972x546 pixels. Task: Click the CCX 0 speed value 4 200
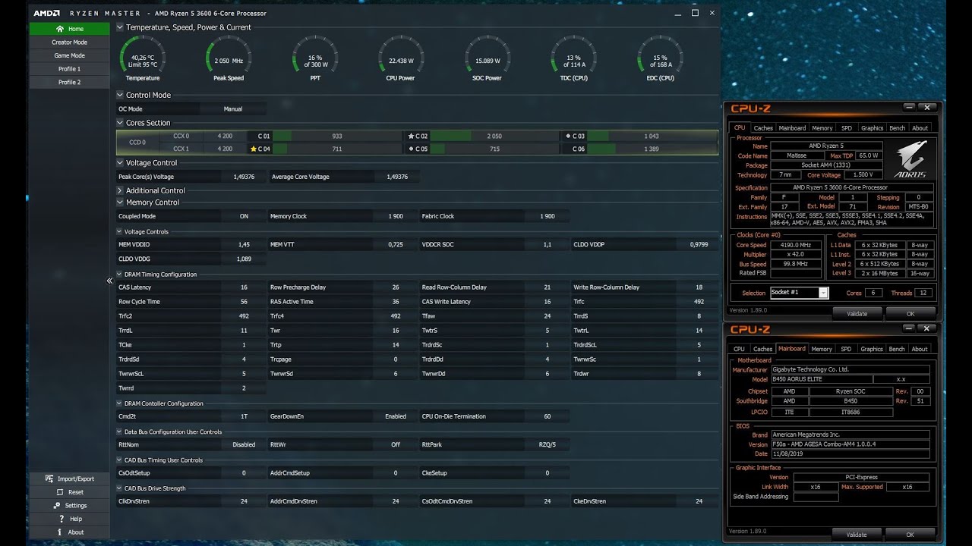[225, 136]
